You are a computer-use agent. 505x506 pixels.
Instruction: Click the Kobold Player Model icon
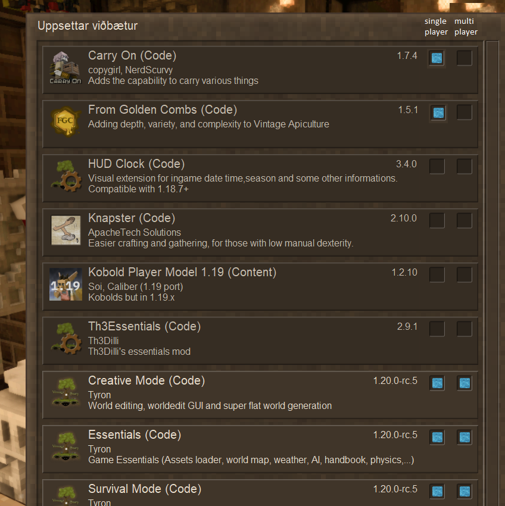coord(66,285)
